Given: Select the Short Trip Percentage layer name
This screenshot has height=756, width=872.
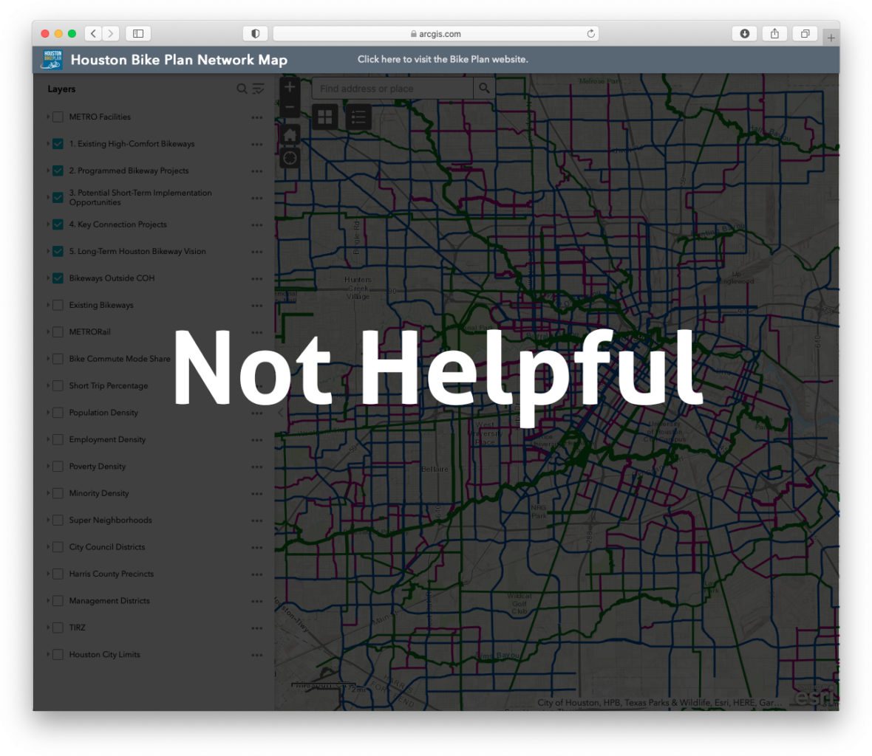Looking at the screenshot, I should pyautogui.click(x=109, y=385).
